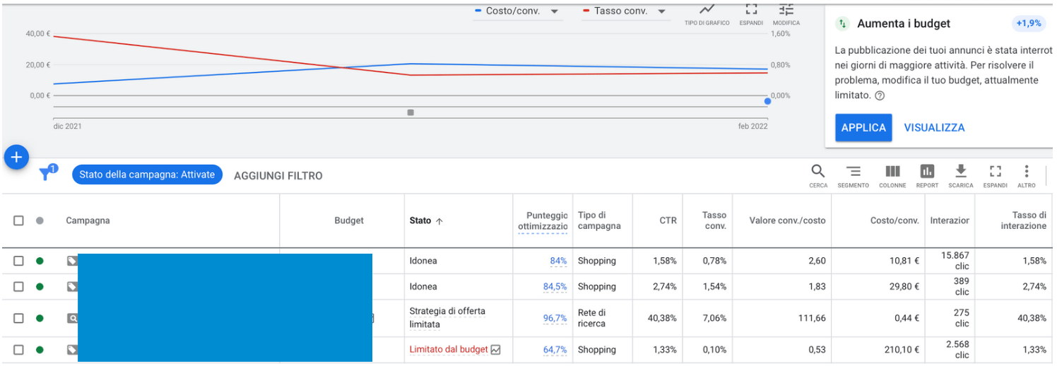The height and width of the screenshot is (366, 1057).
Task: Click green status dot of the Limitato dal budget row
Action: coord(40,349)
